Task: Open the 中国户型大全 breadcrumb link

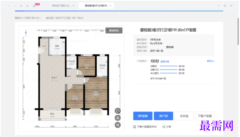Action: click(x=32, y=18)
